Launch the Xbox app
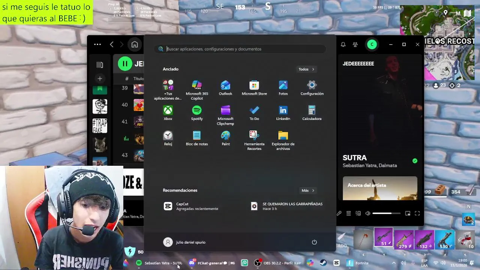This screenshot has height=270, width=480. (x=168, y=113)
